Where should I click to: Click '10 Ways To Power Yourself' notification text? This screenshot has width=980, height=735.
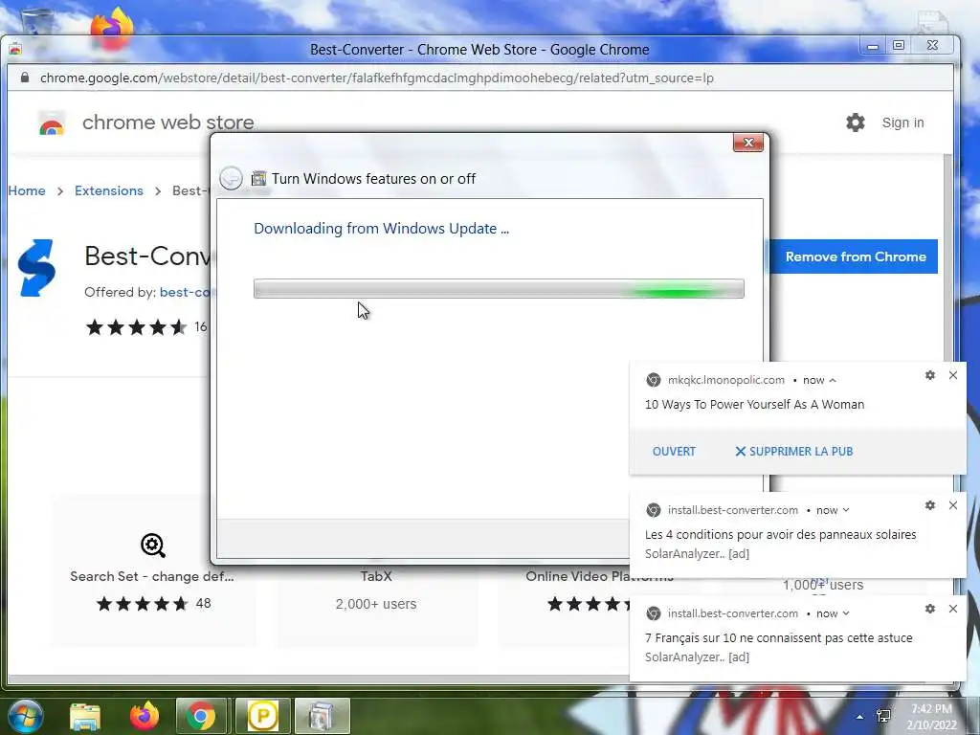click(754, 405)
